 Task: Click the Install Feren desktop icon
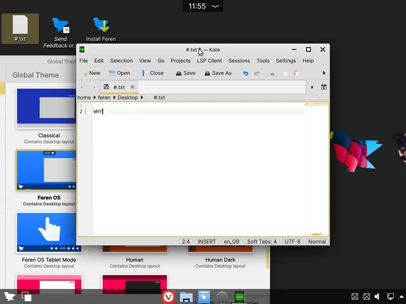click(x=101, y=29)
